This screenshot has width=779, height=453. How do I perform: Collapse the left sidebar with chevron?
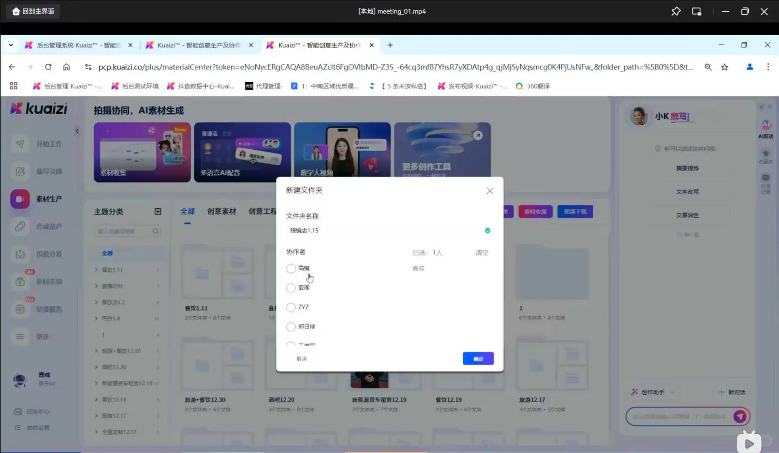77,131
